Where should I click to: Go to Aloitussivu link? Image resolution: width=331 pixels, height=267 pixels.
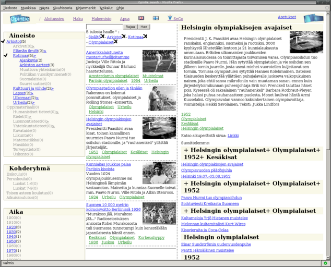(x=54, y=19)
